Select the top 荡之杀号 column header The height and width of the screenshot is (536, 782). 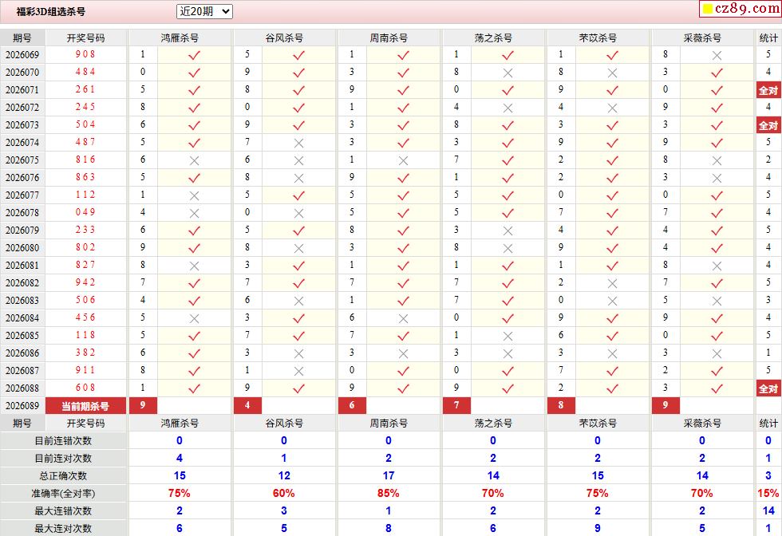[x=493, y=38]
